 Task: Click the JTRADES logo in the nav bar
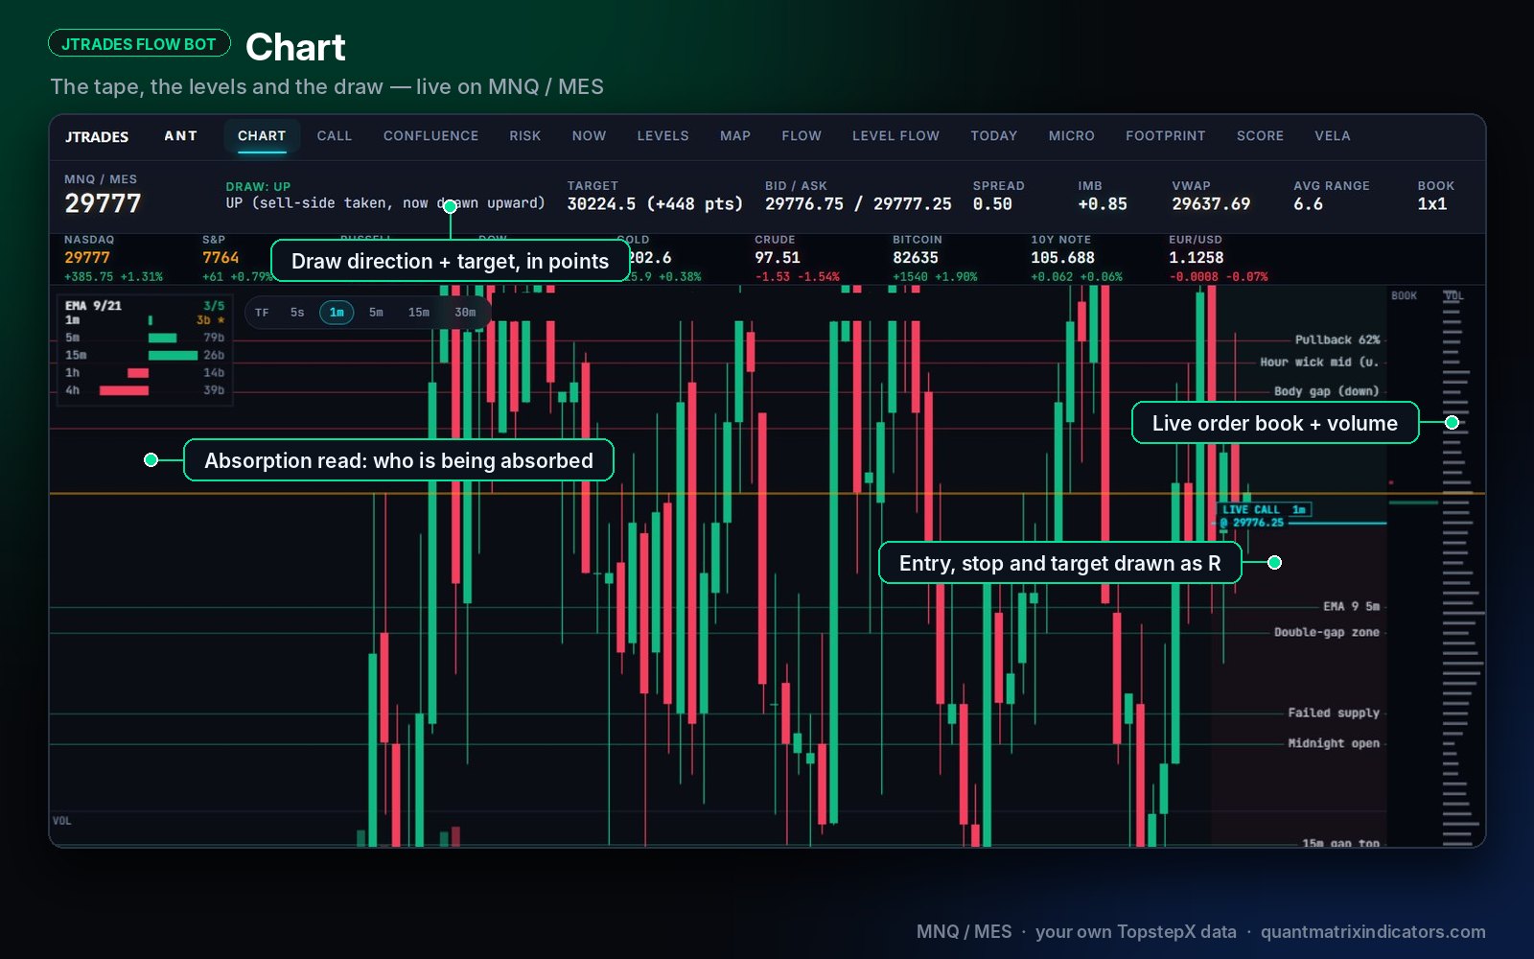[x=97, y=137]
